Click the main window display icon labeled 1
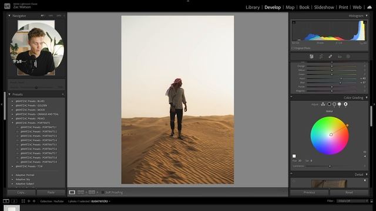Screen dimensions: 376x211 coord(6,201)
